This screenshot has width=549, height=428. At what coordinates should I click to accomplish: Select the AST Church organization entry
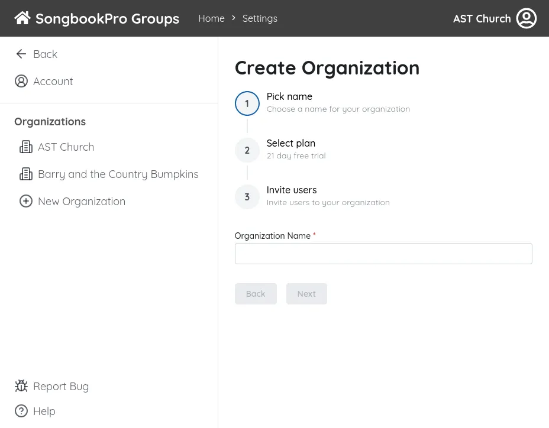(x=66, y=147)
